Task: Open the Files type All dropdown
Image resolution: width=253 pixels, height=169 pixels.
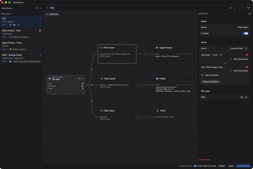Action: pyautogui.click(x=244, y=97)
